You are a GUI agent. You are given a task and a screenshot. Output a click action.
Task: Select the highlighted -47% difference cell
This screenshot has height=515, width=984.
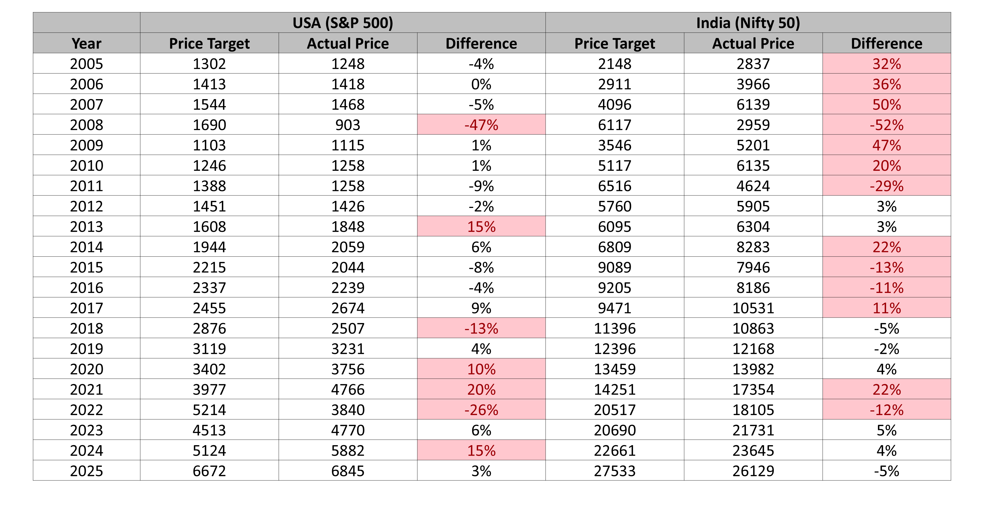tap(481, 125)
